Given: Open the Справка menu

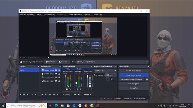Looking at the screenshot, I should 97,15.
